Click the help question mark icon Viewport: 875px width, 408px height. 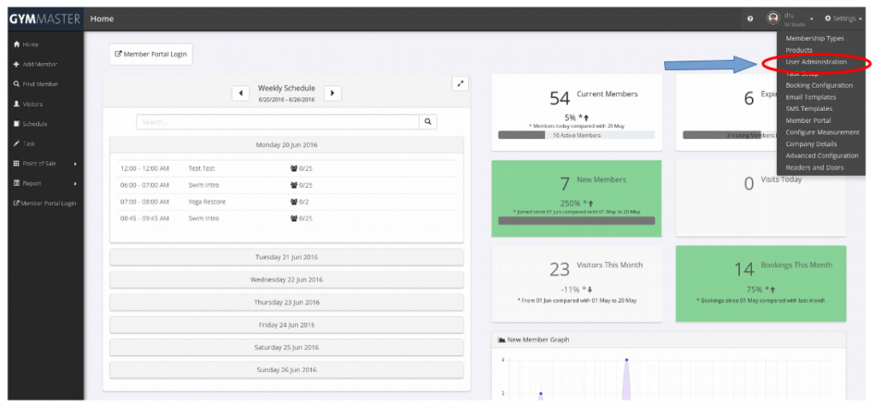tap(750, 19)
